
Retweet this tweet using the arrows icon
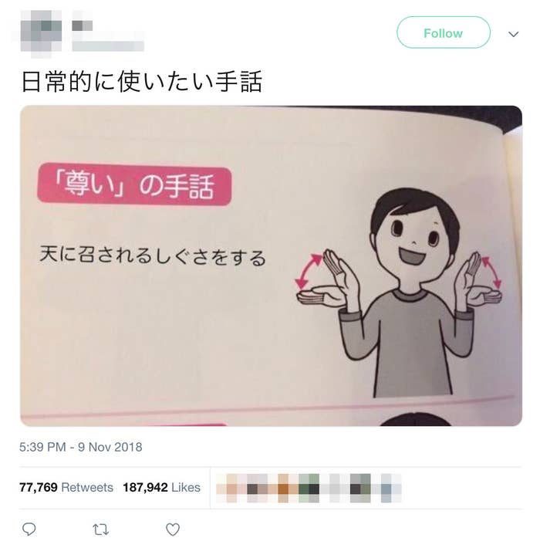click(x=100, y=529)
